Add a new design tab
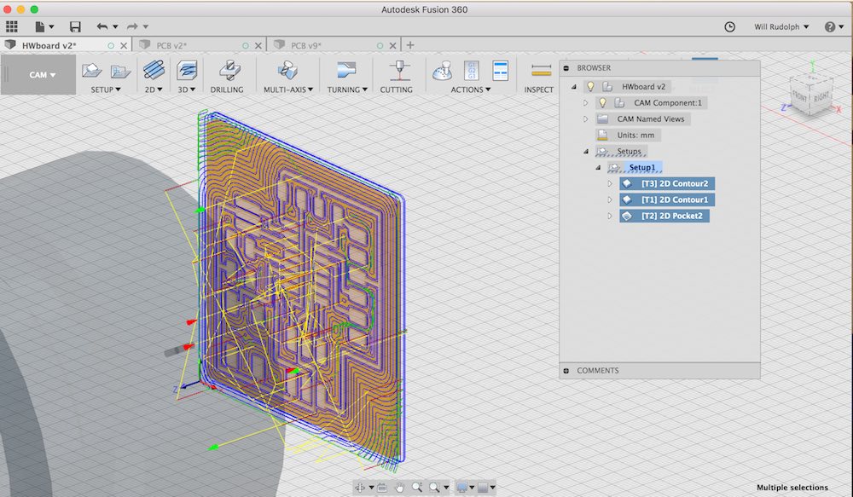The width and height of the screenshot is (853, 497). click(x=410, y=45)
